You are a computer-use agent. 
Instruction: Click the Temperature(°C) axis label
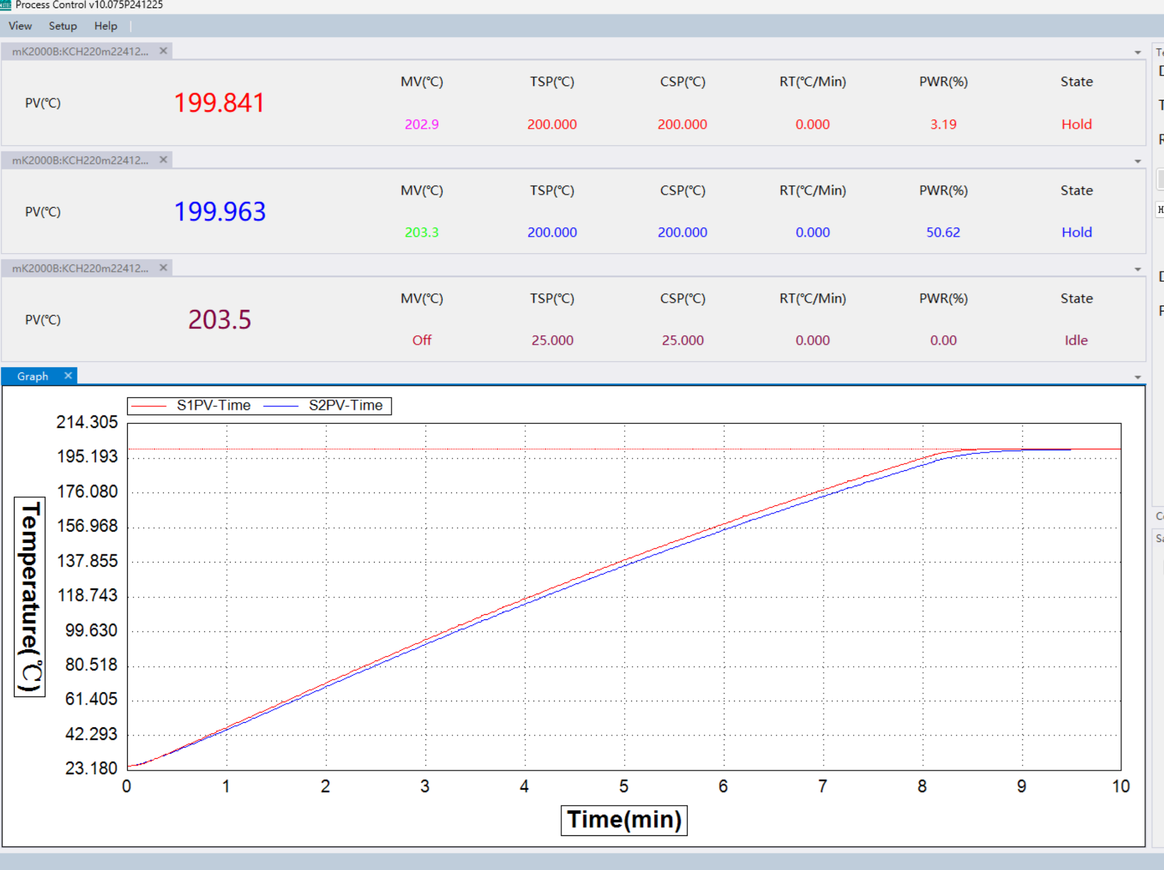pos(29,597)
